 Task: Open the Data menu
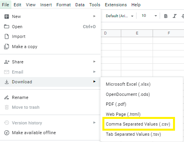(80, 5)
